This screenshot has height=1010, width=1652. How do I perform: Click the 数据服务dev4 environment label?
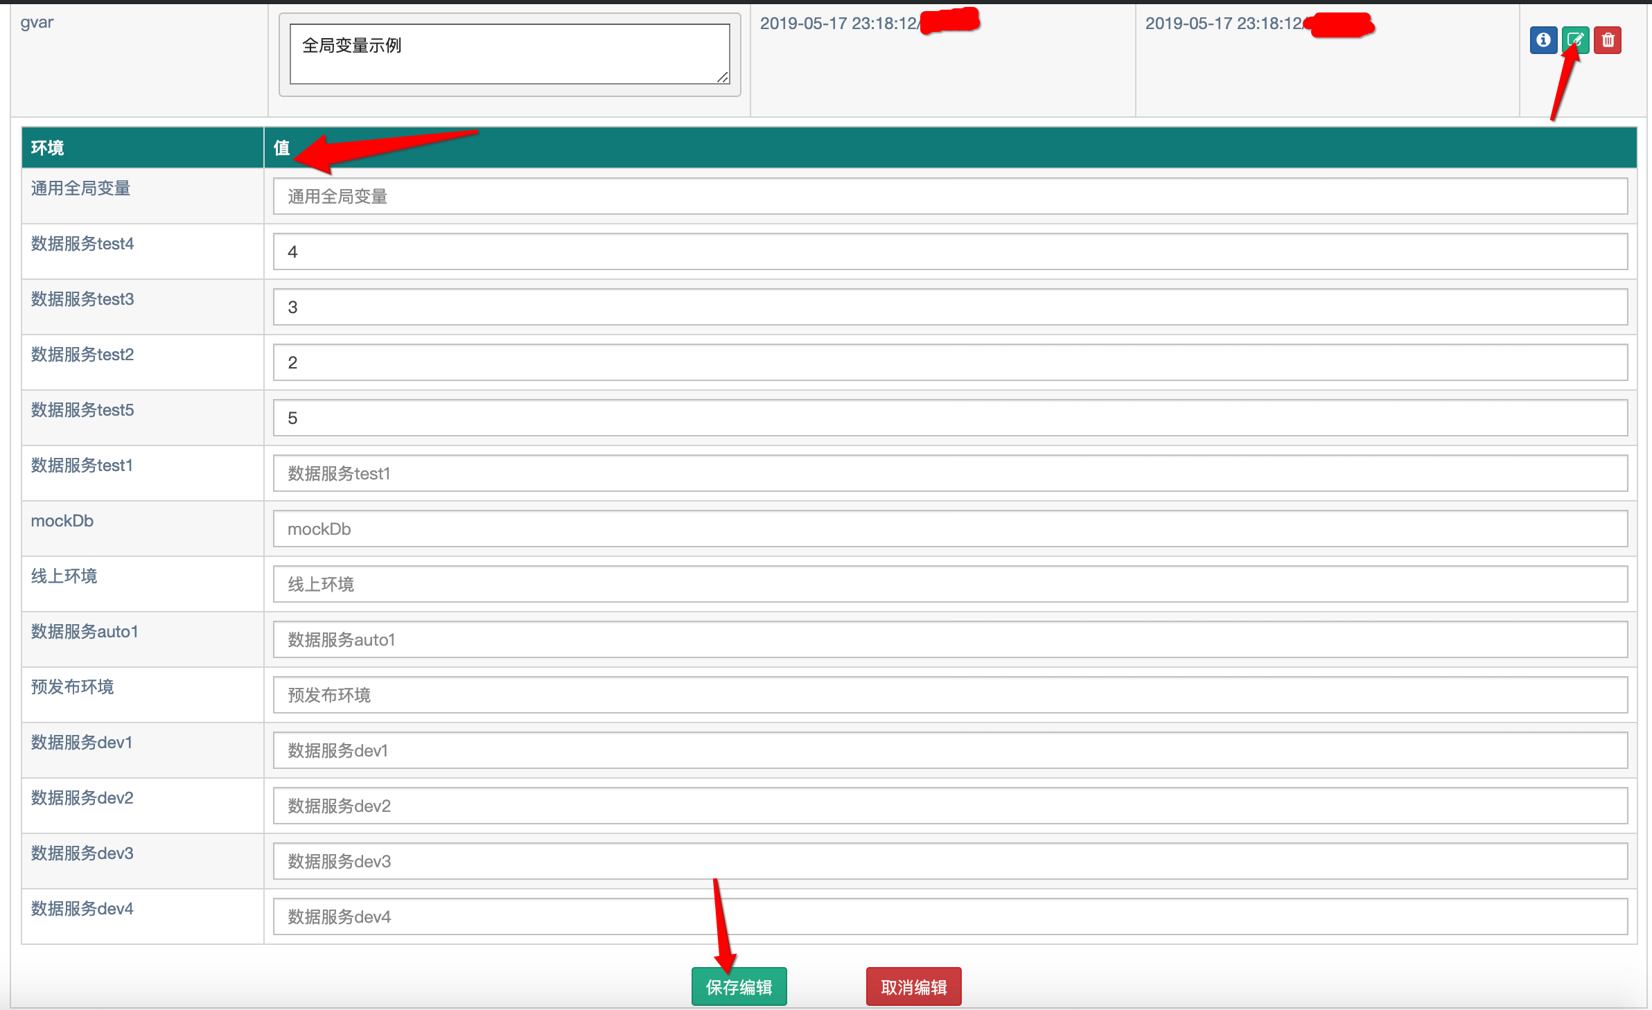click(x=82, y=908)
